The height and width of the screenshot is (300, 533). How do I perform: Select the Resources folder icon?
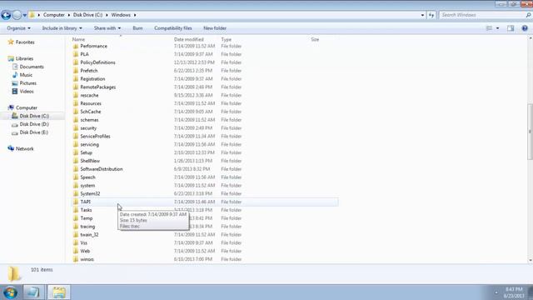coord(76,103)
